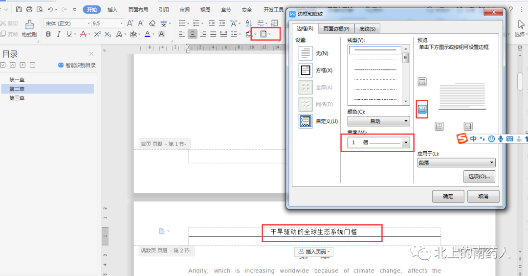Image resolution: width=528 pixels, height=276 pixels.
Task: Click the numbered list icon
Action: click(x=197, y=23)
